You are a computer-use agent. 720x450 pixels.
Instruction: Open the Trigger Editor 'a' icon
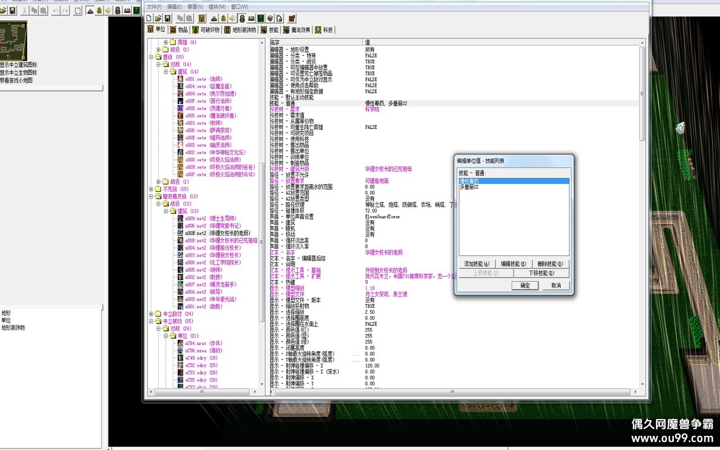[x=223, y=18]
